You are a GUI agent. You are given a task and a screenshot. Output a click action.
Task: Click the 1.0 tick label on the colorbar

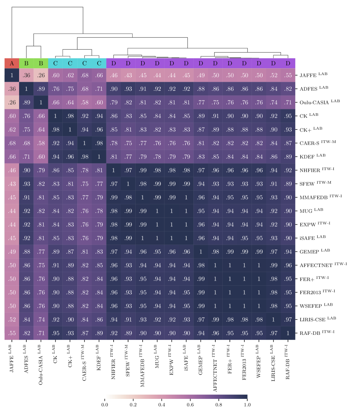pyautogui.click(x=247, y=405)
